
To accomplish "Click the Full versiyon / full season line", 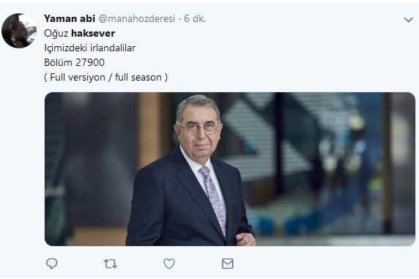I will coord(105,77).
